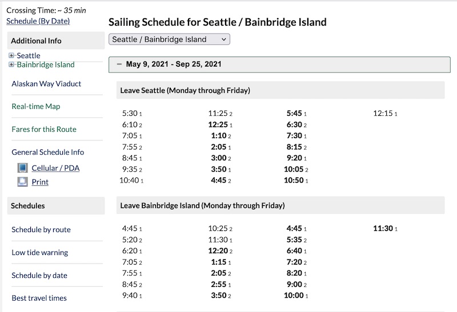Go to Schedule by route
Viewport: 457px width, 312px height.
(x=41, y=229)
